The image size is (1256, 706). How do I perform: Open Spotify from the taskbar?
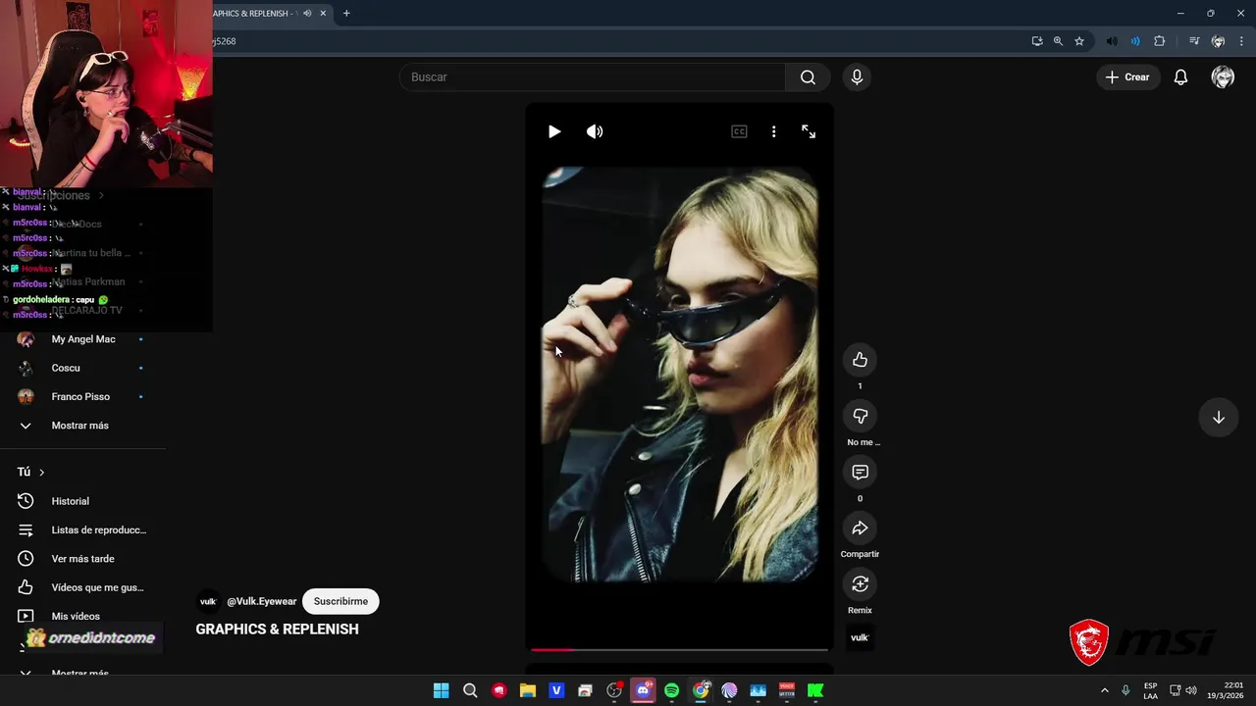(671, 690)
